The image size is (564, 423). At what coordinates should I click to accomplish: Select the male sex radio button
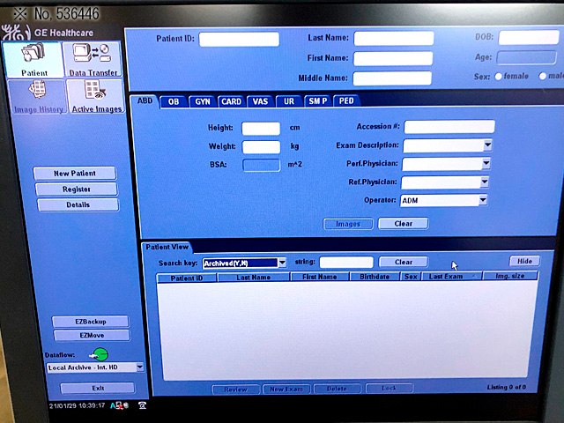pyautogui.click(x=543, y=77)
